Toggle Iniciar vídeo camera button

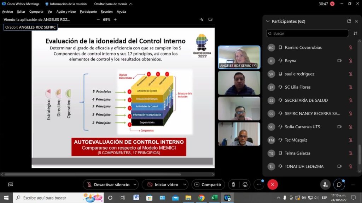coord(163,184)
